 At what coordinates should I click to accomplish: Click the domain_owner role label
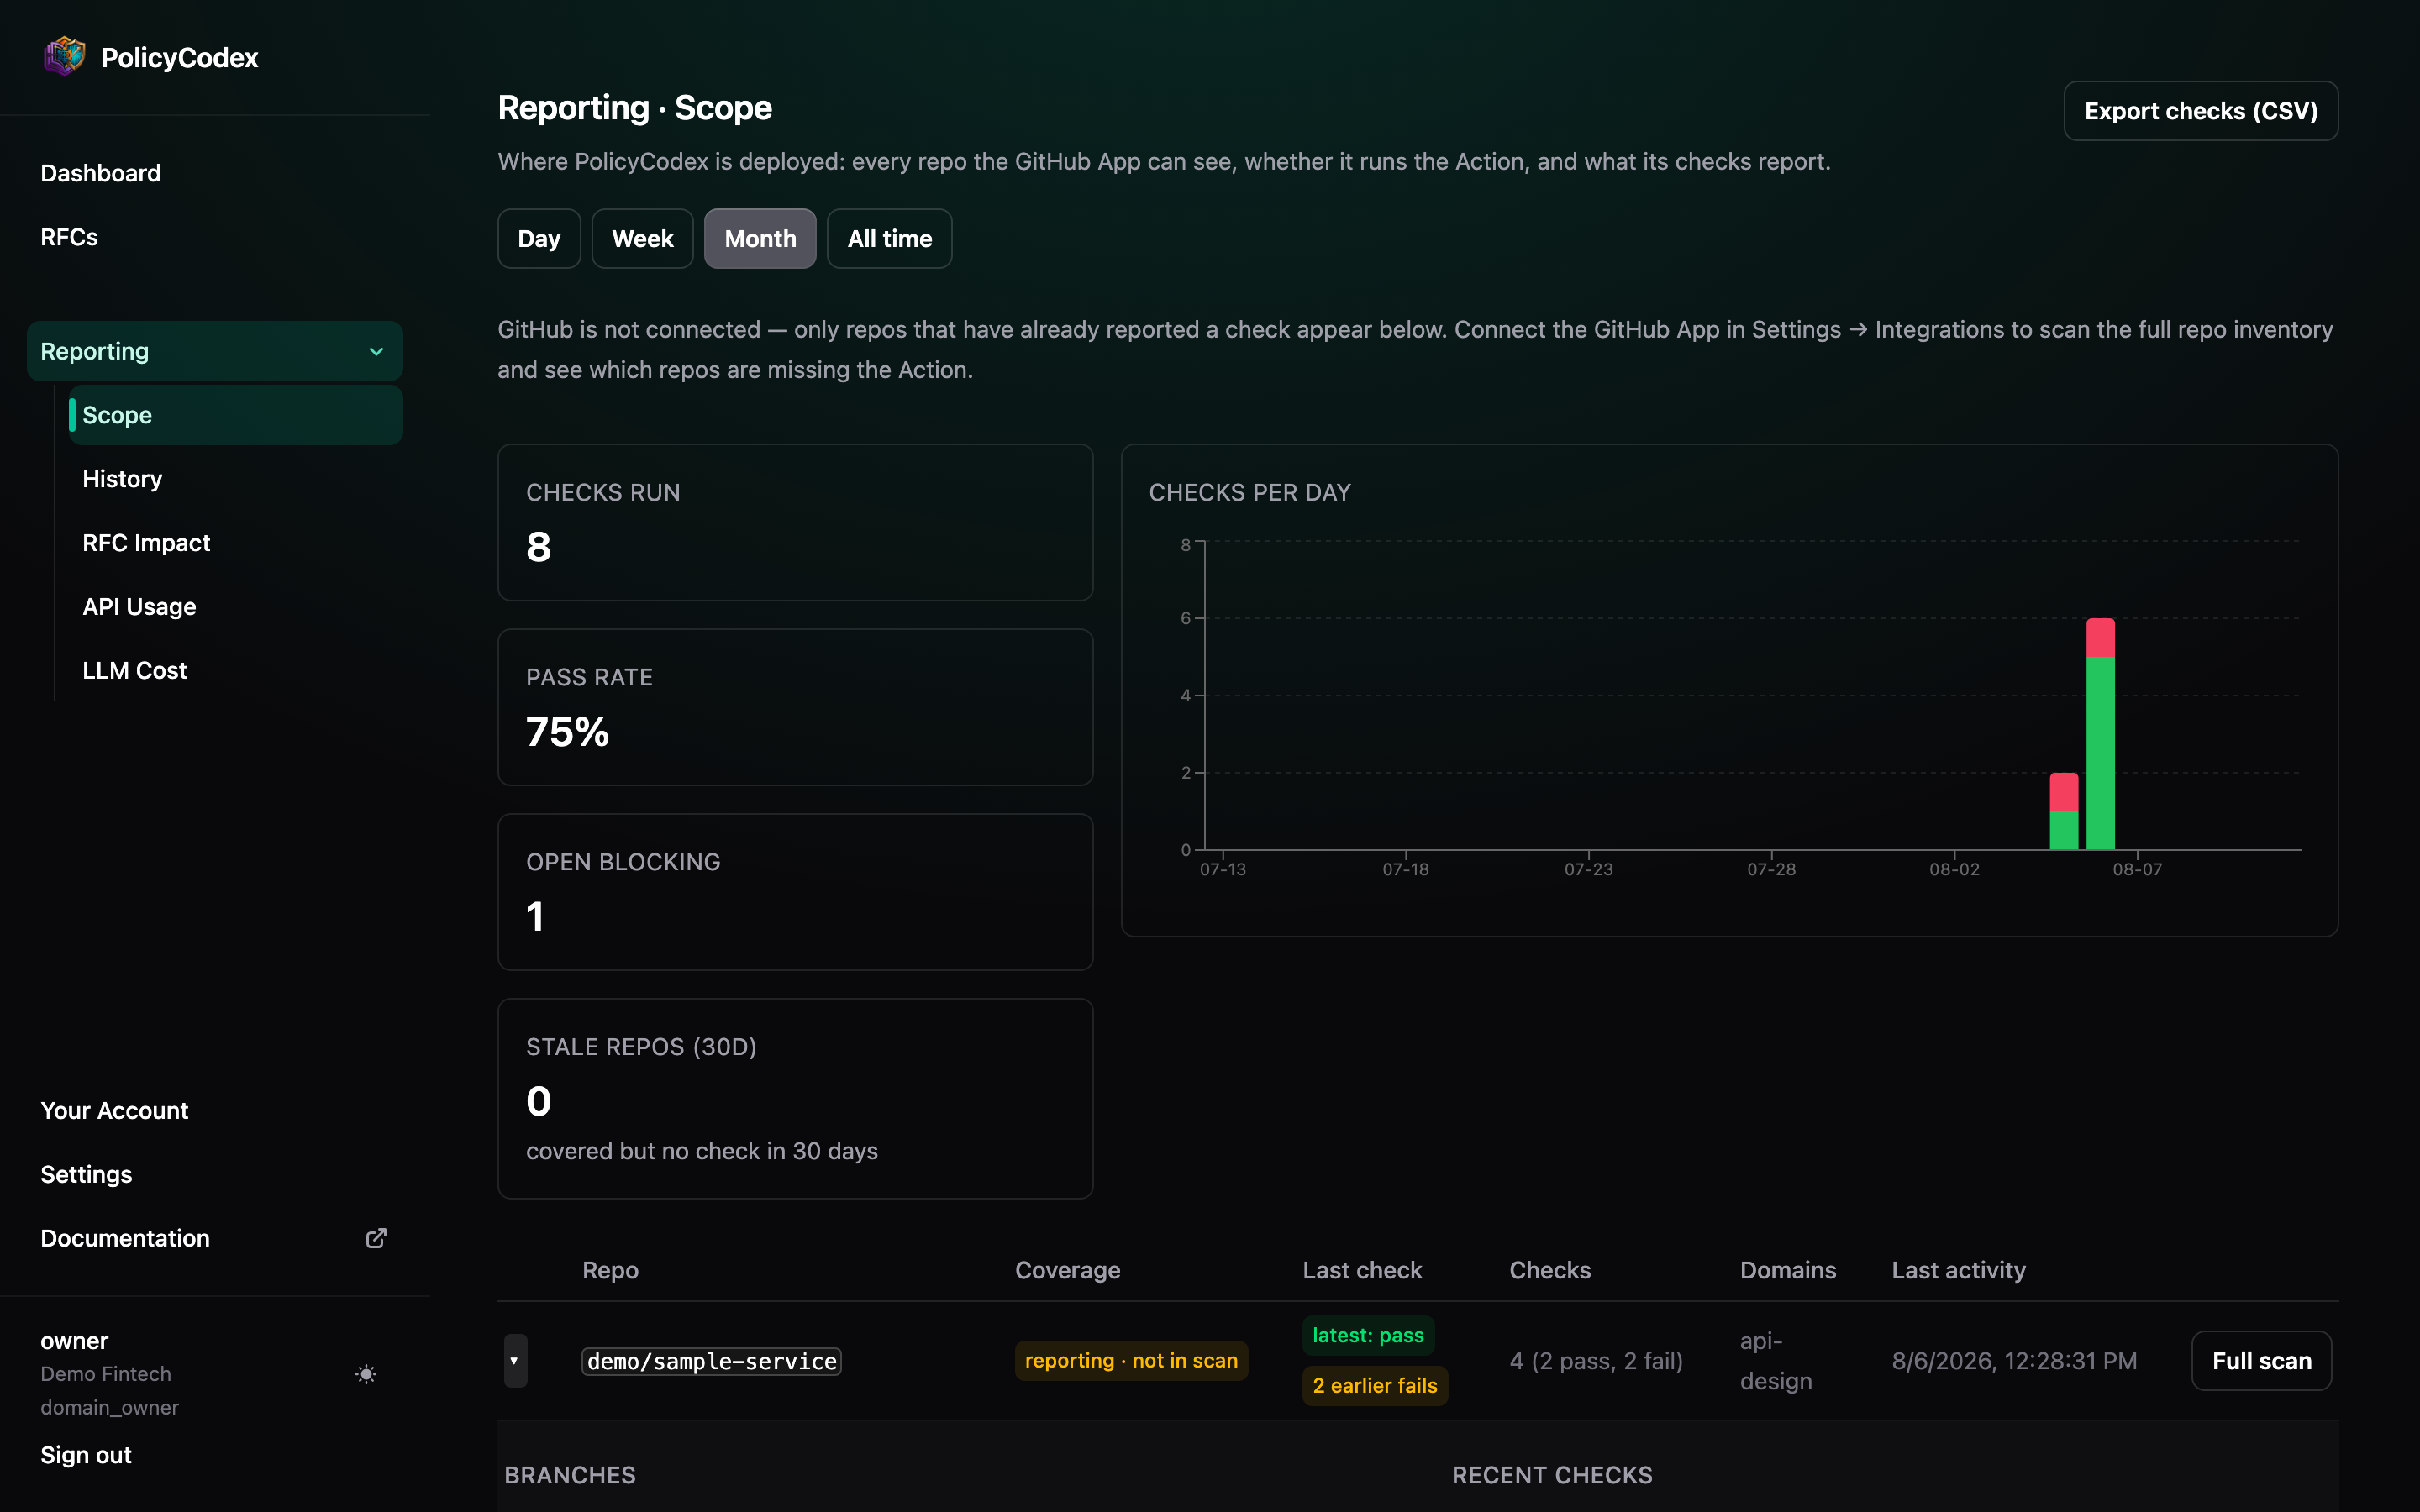click(x=110, y=1407)
